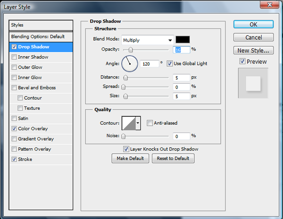Open the Blend Mode dropdown
The height and width of the screenshot is (219, 283).
coord(148,40)
